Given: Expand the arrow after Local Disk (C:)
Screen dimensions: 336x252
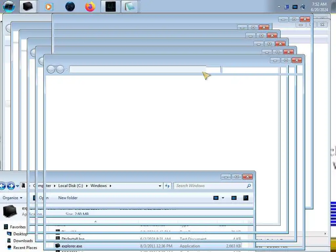Looking at the screenshot, I should (x=87, y=186).
